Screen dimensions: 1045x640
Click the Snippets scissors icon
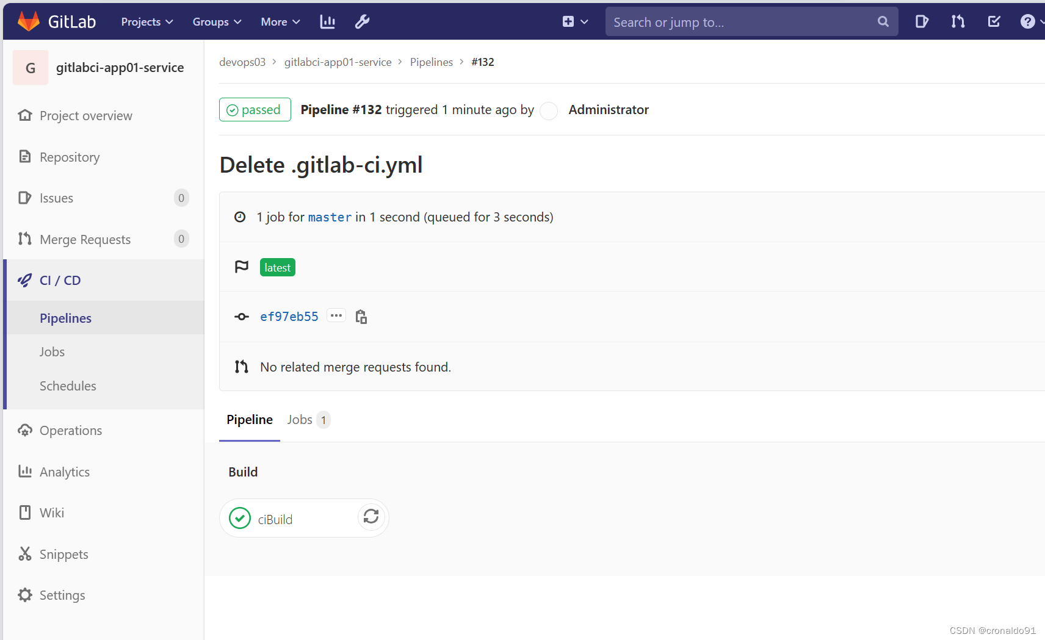[x=25, y=554]
